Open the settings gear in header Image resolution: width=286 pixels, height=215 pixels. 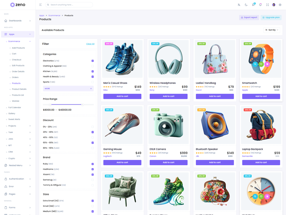coord(280,5)
